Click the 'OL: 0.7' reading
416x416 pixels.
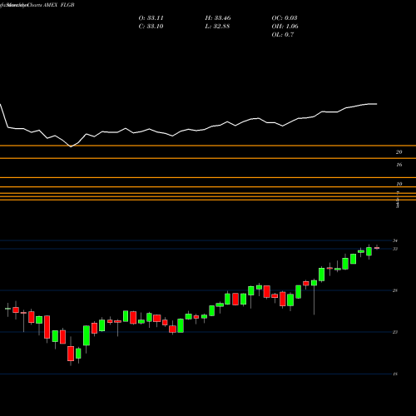(283, 35)
